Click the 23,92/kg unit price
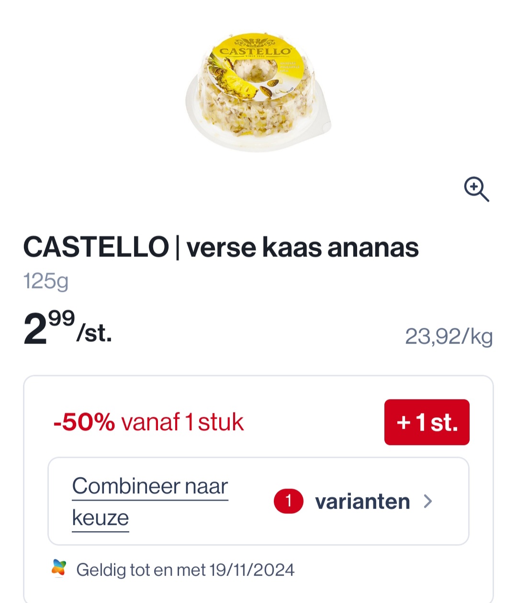This screenshot has height=603, width=517. click(449, 336)
